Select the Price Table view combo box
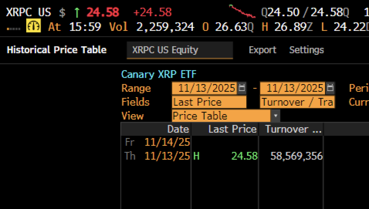The image size is (369, 209). (x=221, y=116)
